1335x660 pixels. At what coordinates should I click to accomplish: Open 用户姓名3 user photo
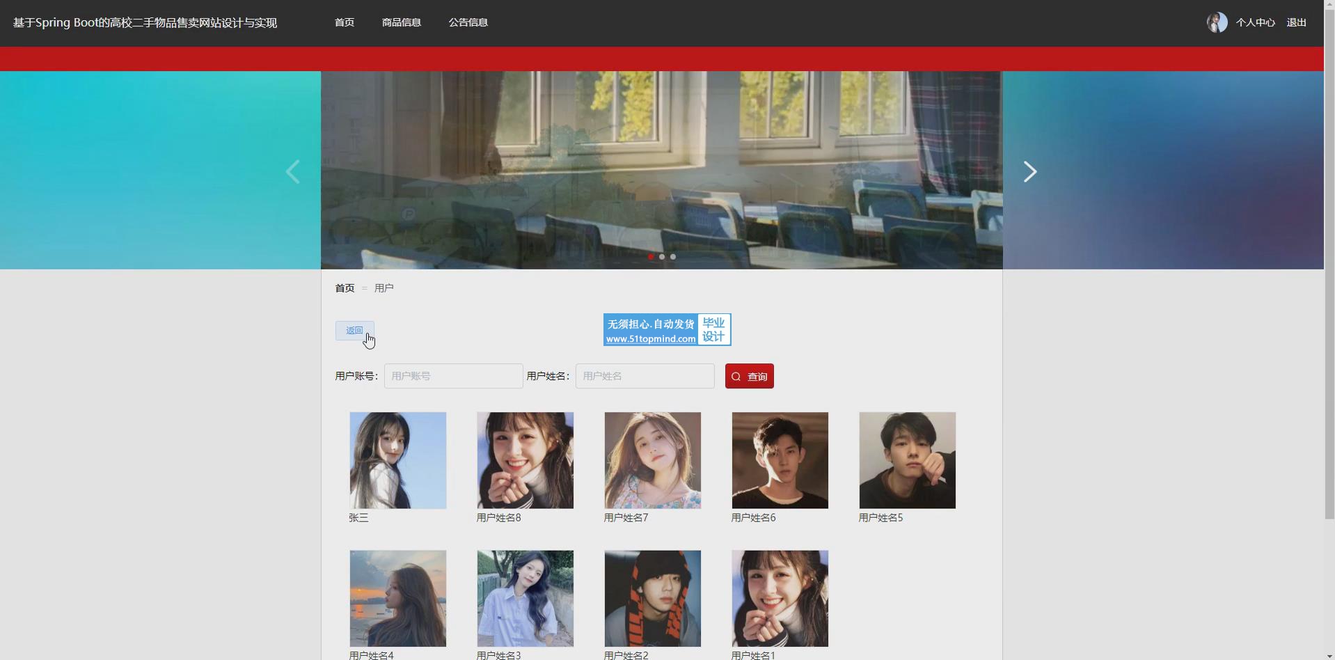tap(526, 599)
